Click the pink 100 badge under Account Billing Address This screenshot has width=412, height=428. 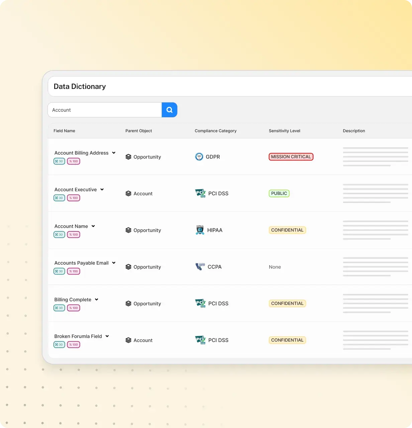(74, 161)
